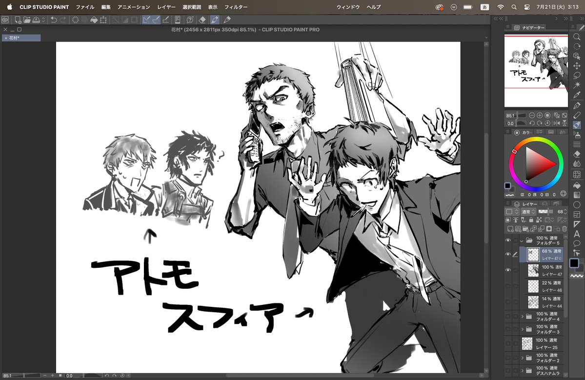Expand the デスハナムラ folder

tap(523, 371)
